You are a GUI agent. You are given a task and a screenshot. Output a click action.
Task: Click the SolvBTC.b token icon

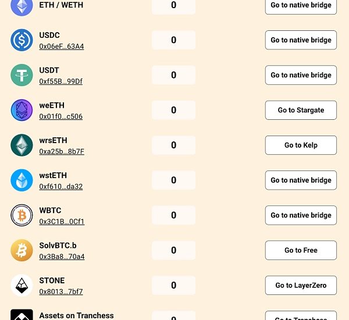[x=22, y=250]
